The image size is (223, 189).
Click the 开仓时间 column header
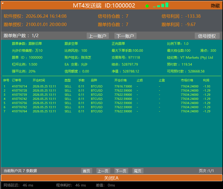[x=39, y=80]
